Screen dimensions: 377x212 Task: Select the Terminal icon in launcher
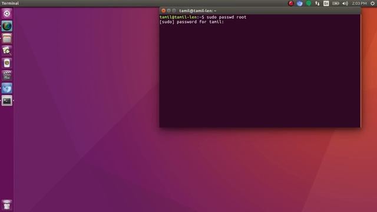6,101
